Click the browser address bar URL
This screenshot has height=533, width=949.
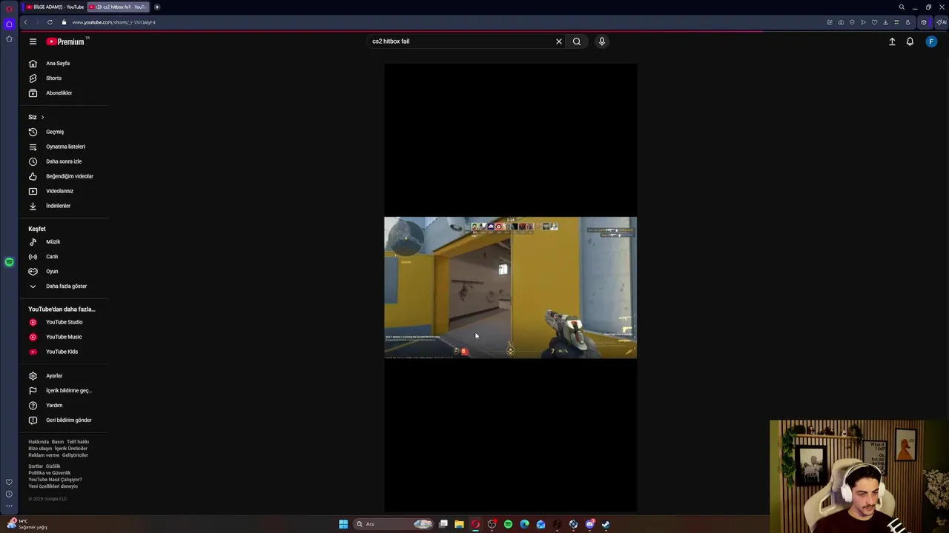pos(113,22)
